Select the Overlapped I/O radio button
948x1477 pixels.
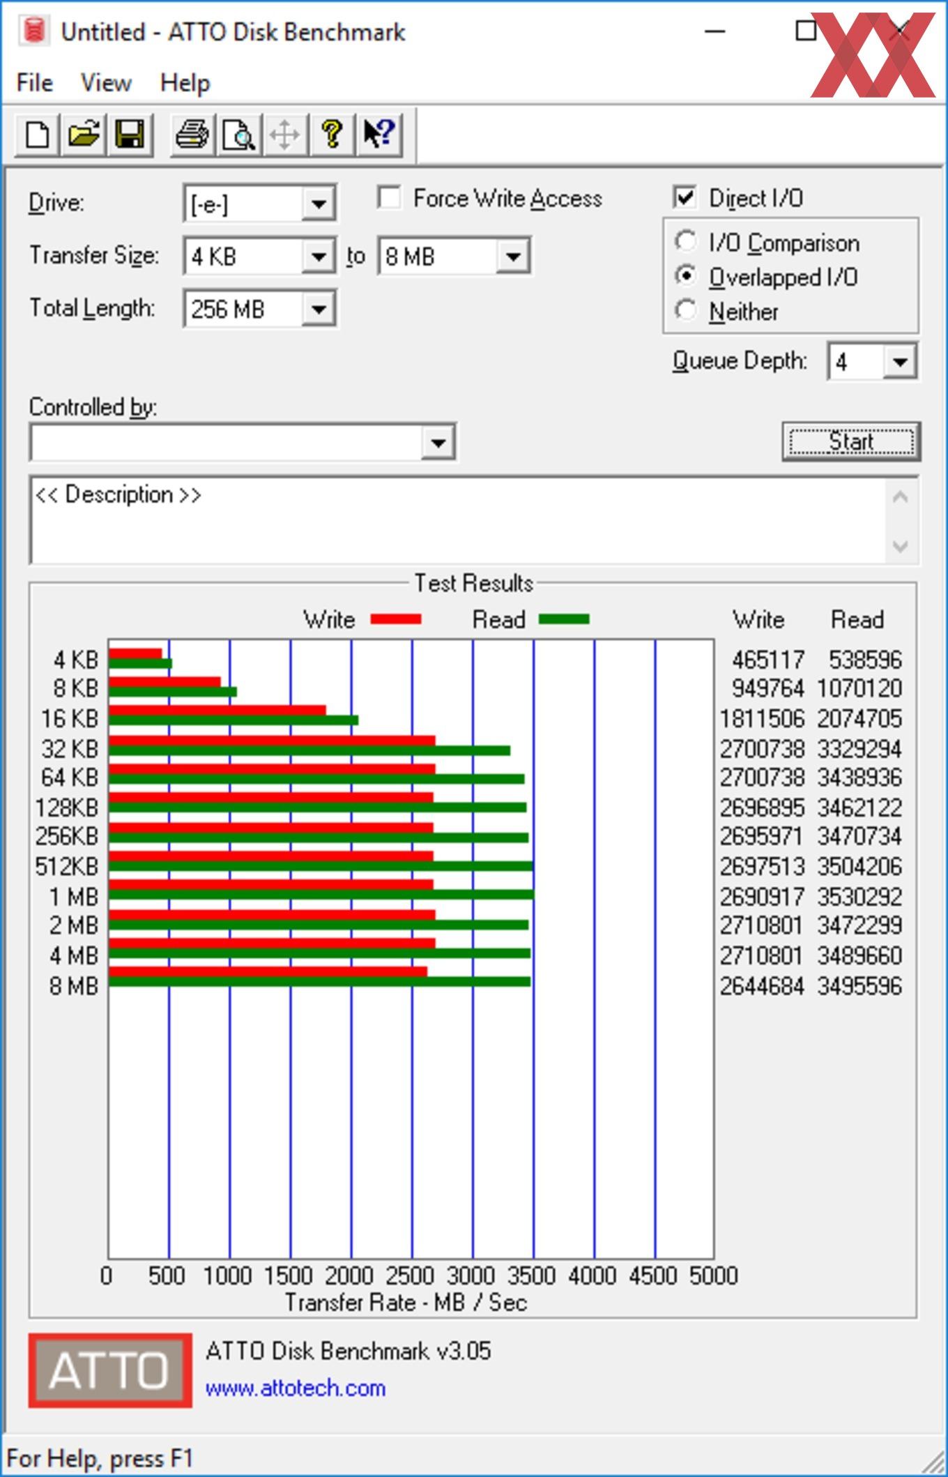click(686, 276)
